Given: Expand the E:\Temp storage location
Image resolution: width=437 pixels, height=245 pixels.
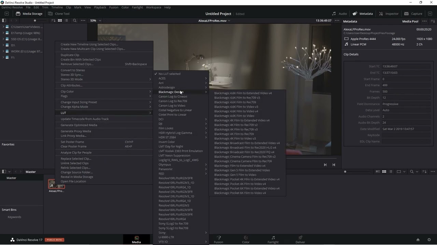Looking at the screenshot, I should pos(3,33).
